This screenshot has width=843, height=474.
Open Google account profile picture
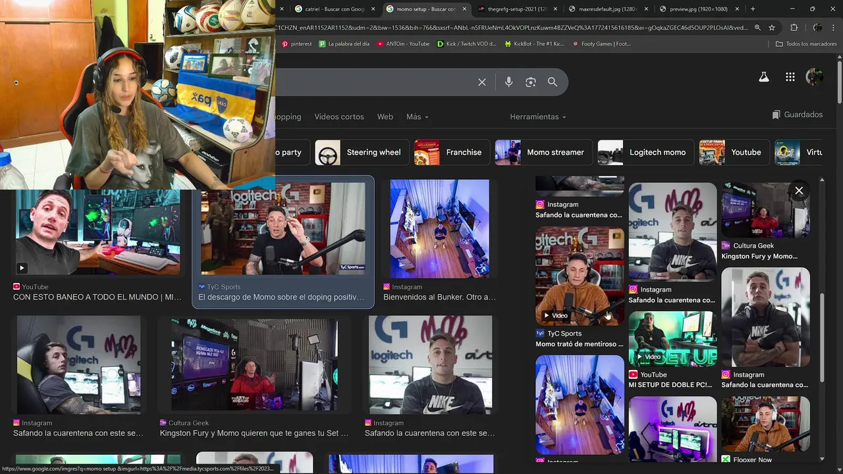[815, 76]
